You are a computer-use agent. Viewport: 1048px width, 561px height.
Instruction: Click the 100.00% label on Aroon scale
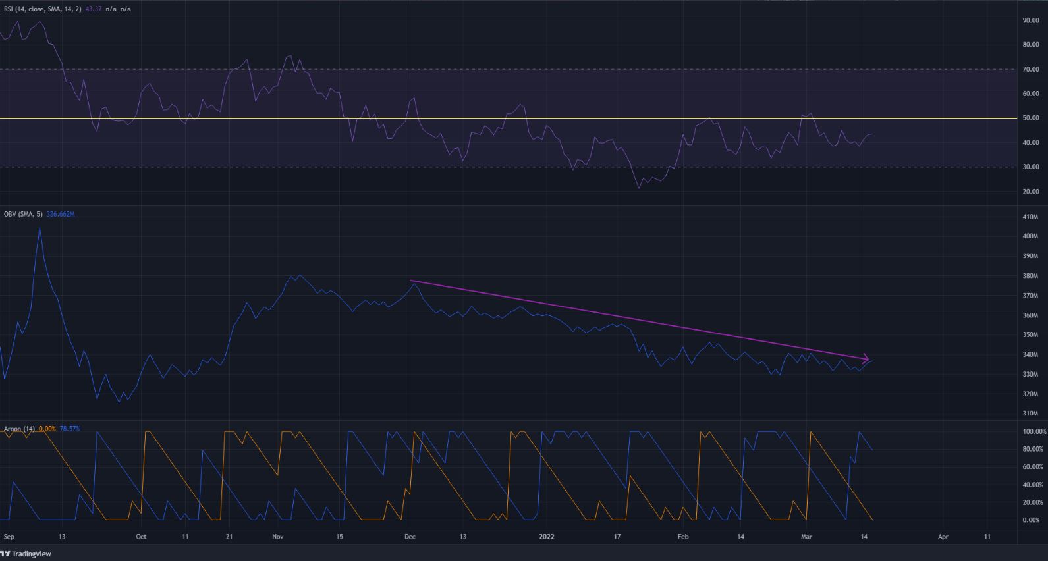point(1034,431)
